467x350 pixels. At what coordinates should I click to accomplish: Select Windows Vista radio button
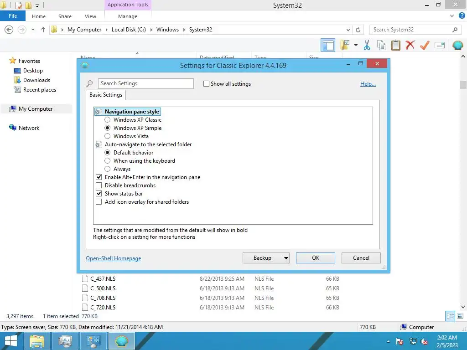[x=107, y=136]
